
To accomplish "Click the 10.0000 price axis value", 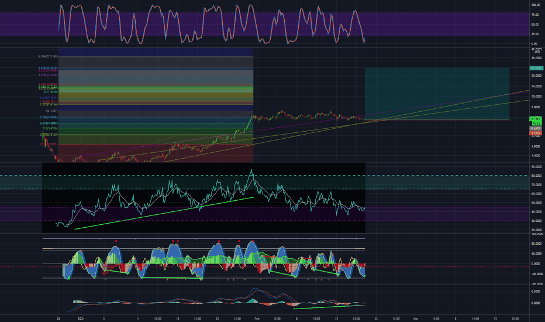I will [x=536, y=97].
